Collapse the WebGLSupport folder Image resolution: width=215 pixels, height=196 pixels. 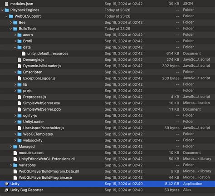coord(6,16)
